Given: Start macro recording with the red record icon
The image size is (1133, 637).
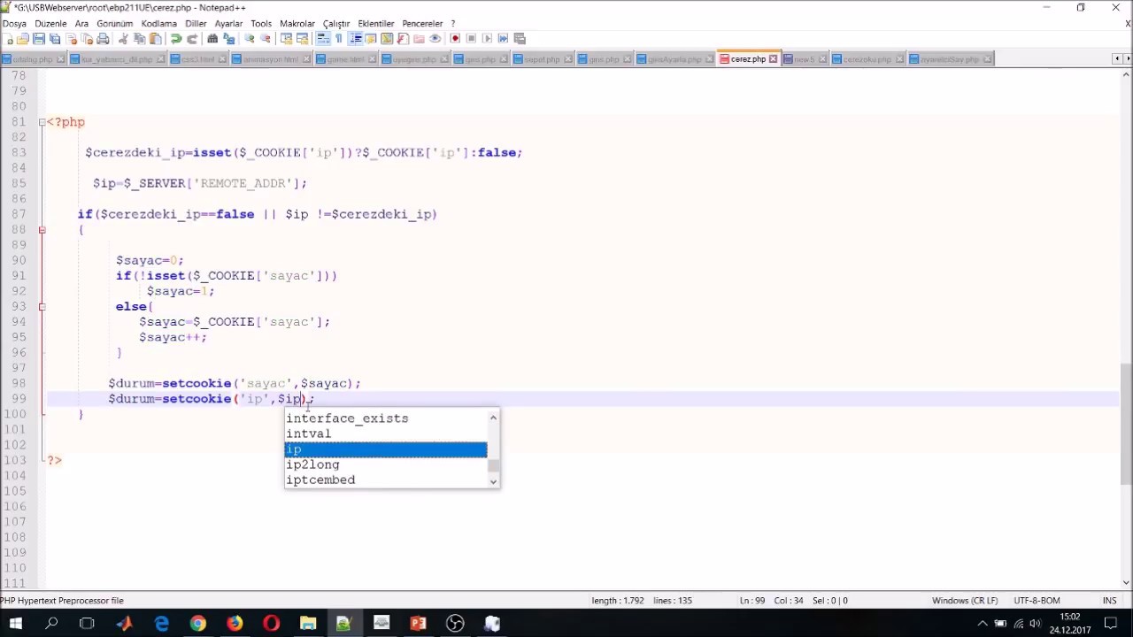Looking at the screenshot, I should tap(455, 39).
